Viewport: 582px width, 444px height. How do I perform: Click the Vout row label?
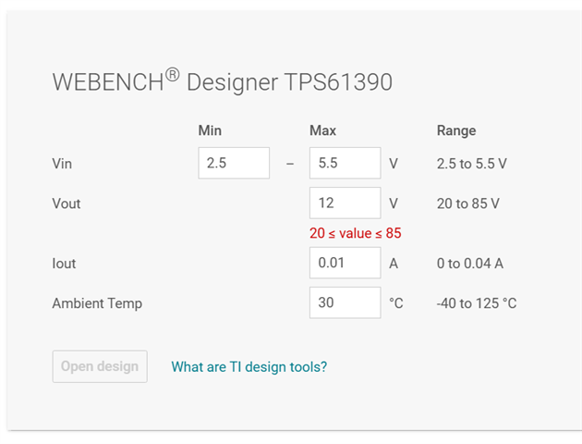pyautogui.click(x=67, y=203)
